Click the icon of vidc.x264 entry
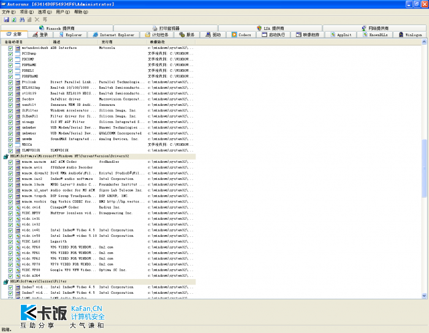Screen dimensions: 429x333 pyautogui.click(x=18, y=276)
